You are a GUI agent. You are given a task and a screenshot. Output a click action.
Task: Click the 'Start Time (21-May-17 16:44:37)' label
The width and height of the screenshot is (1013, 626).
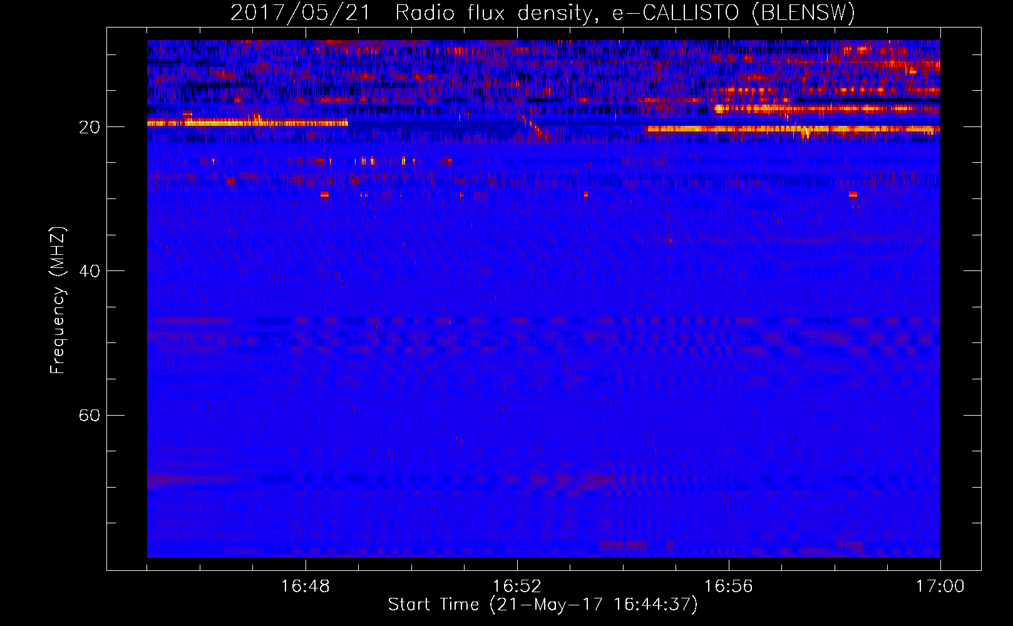(543, 605)
